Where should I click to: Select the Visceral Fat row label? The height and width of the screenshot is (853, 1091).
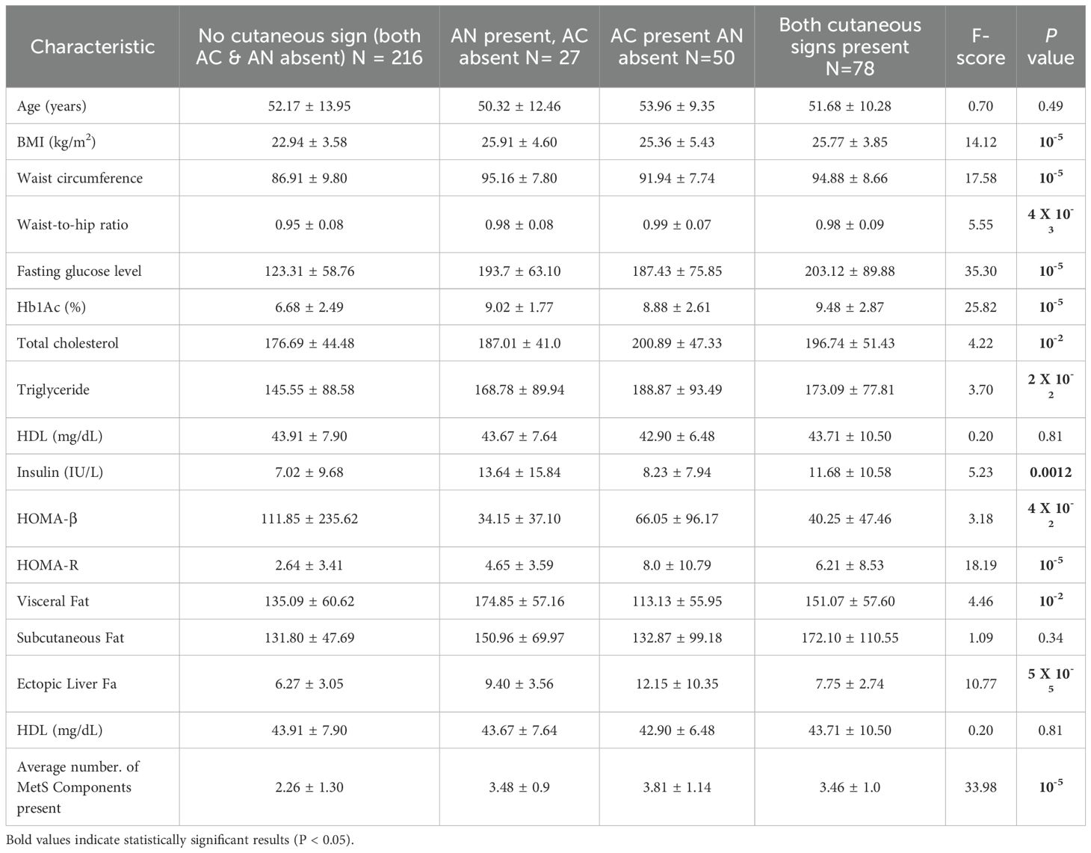click(x=53, y=601)
